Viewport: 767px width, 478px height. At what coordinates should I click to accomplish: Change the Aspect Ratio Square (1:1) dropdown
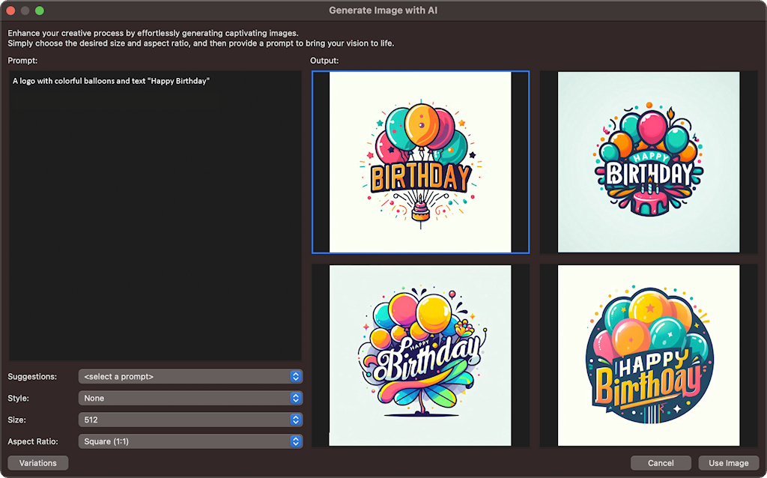(190, 441)
